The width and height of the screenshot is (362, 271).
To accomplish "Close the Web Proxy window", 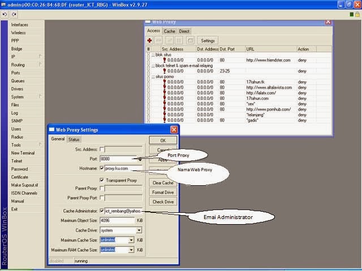I will pos(328,22).
